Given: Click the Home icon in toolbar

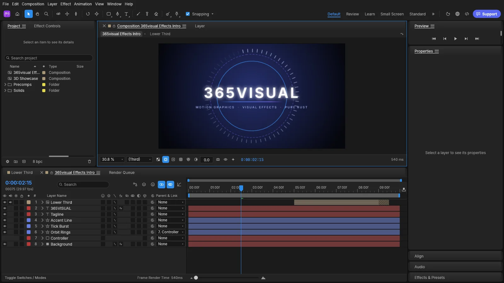Looking at the screenshot, I should (17, 14).
